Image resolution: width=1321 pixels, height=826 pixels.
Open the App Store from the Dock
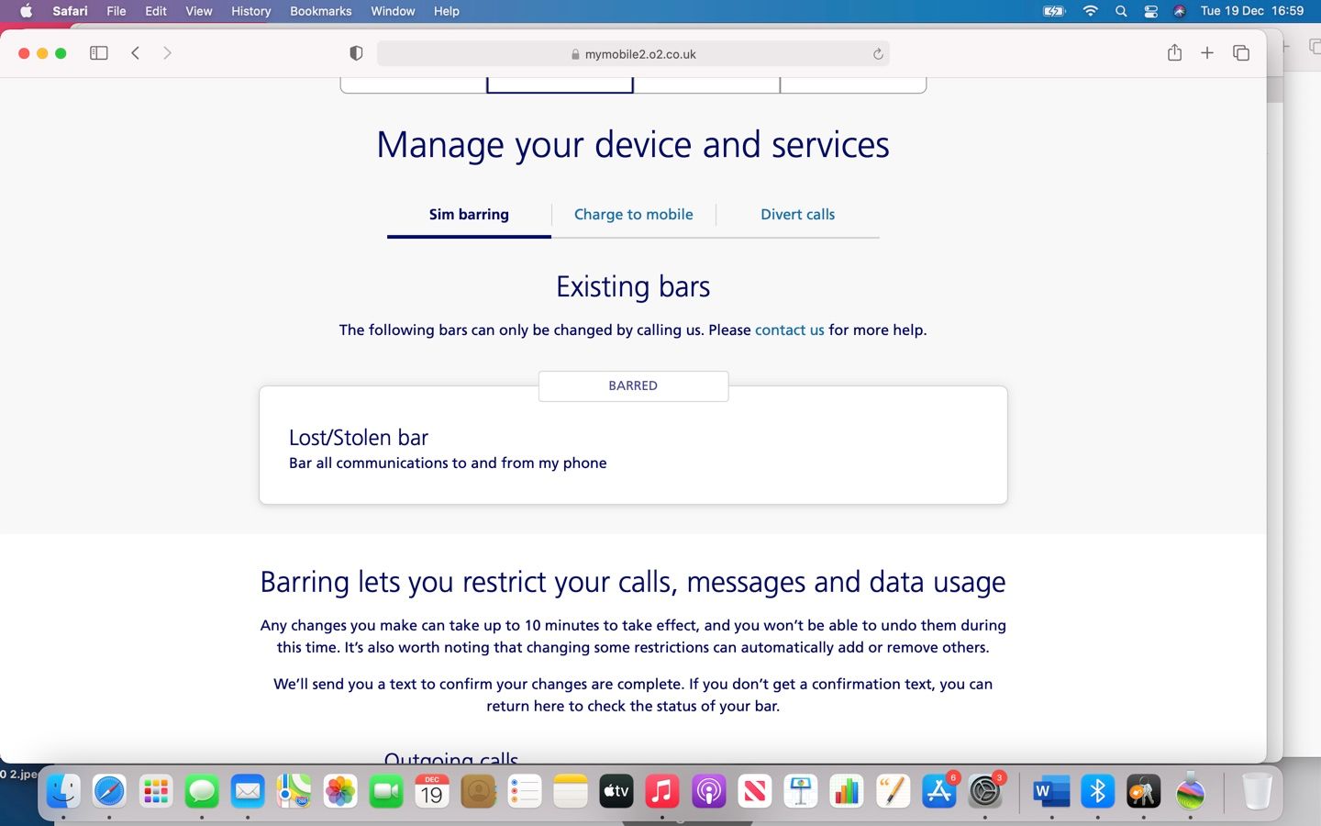click(x=938, y=790)
